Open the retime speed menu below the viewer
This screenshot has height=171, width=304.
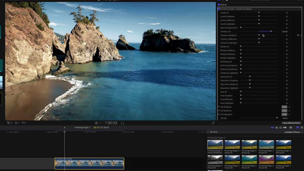click(24, 123)
